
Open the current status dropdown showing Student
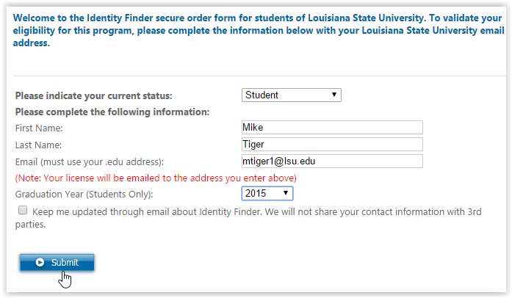tap(291, 95)
